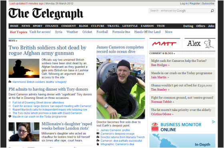Click the Subscribe link
The width and height of the screenshot is (224, 148).
click(208, 4)
